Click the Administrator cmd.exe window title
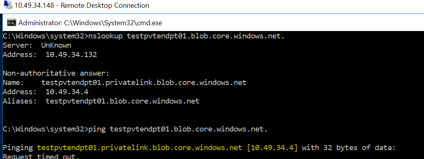 click(90, 22)
